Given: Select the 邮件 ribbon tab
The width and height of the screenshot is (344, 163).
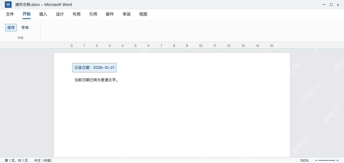Looking at the screenshot, I should coord(110,14).
